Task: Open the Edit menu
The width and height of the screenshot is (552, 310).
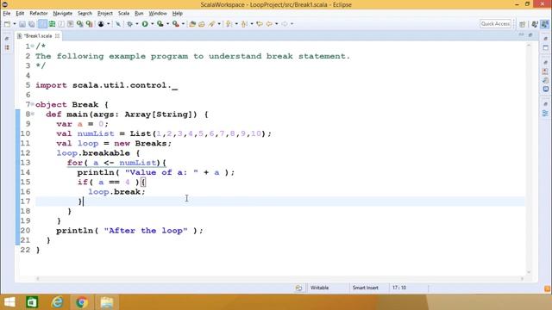Action: click(x=20, y=14)
